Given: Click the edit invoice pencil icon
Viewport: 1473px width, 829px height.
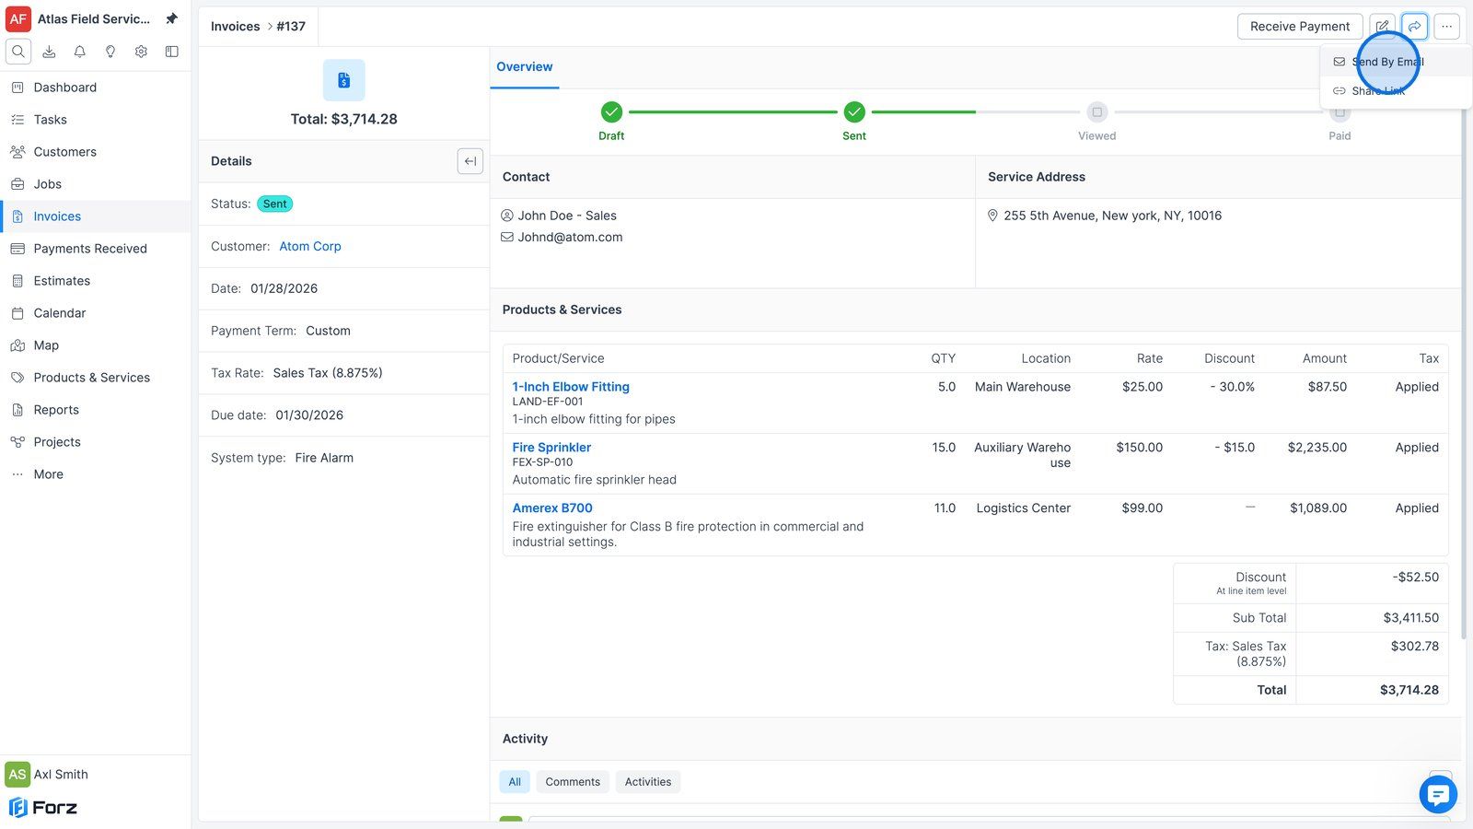Looking at the screenshot, I should [1383, 27].
